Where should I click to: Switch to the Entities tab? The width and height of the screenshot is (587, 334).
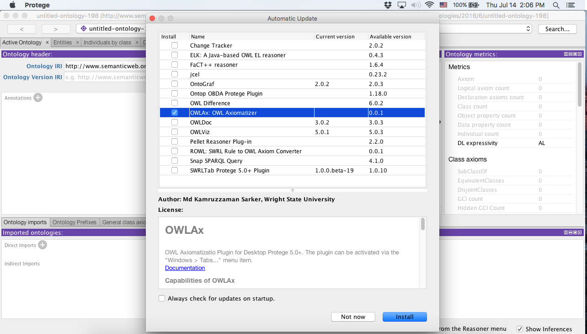coord(63,43)
